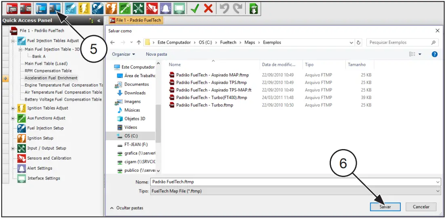Select OS (C:) drive in navigation pane

pyautogui.click(x=130, y=136)
